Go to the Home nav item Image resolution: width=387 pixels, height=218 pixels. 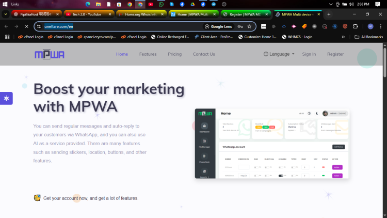point(122,54)
